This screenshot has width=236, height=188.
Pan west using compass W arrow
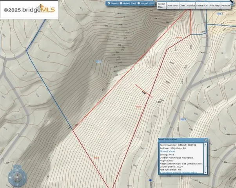10,178
